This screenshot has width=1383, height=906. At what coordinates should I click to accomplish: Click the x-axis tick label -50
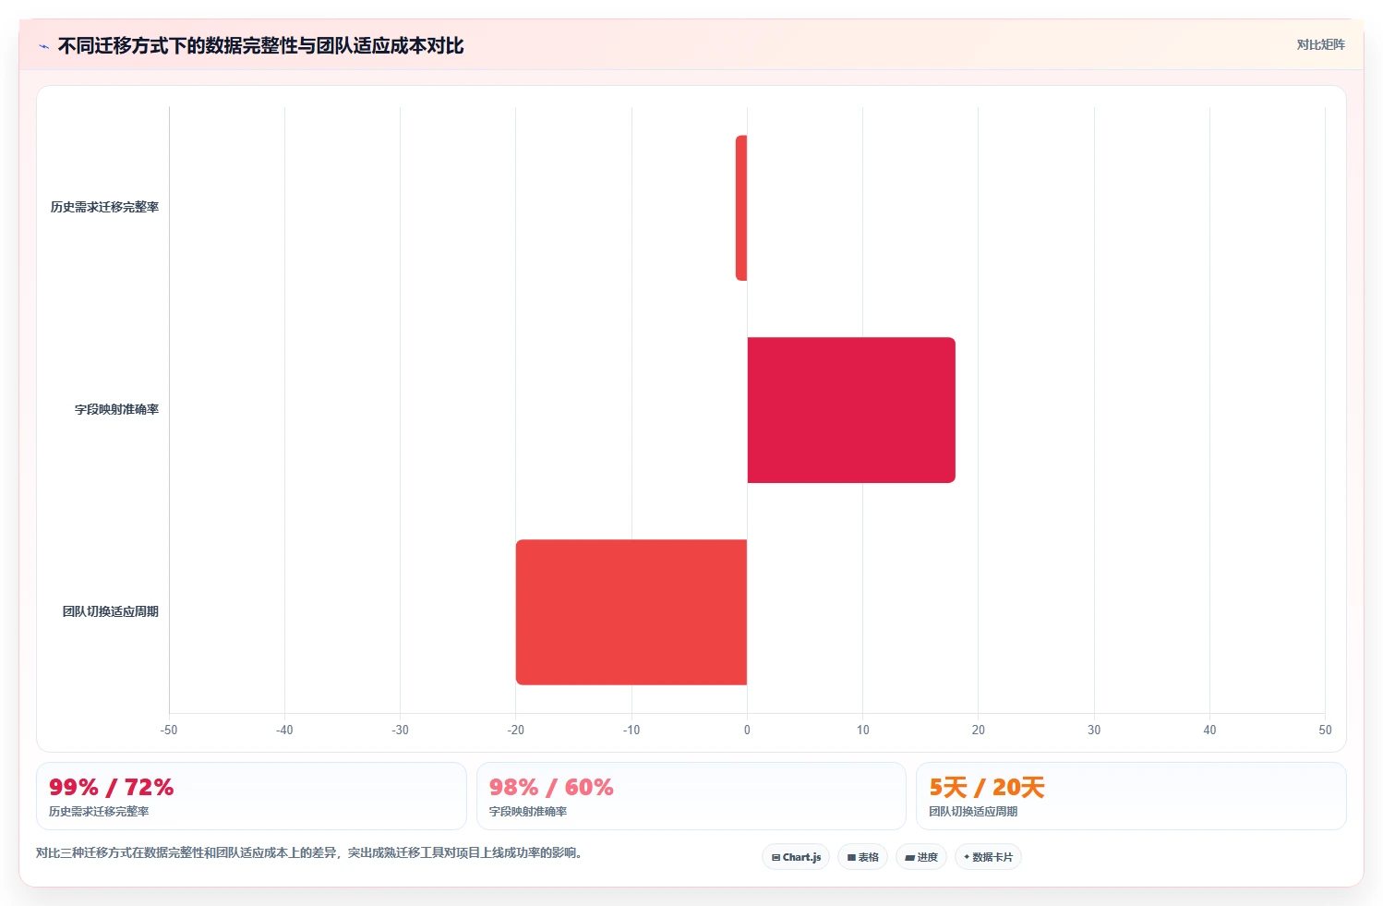(x=169, y=730)
